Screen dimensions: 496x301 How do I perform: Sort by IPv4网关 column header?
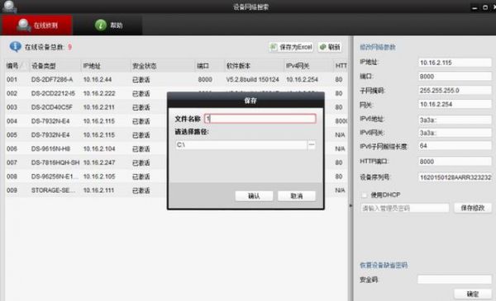click(x=308, y=66)
